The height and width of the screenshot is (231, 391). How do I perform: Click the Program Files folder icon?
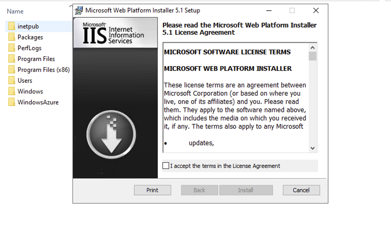12,59
